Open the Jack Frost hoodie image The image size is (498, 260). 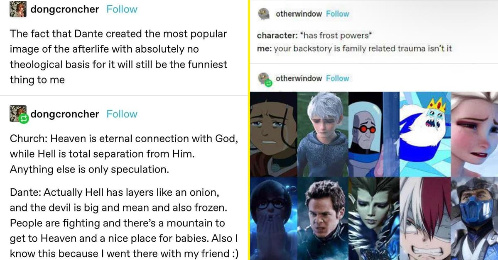pos(323,134)
